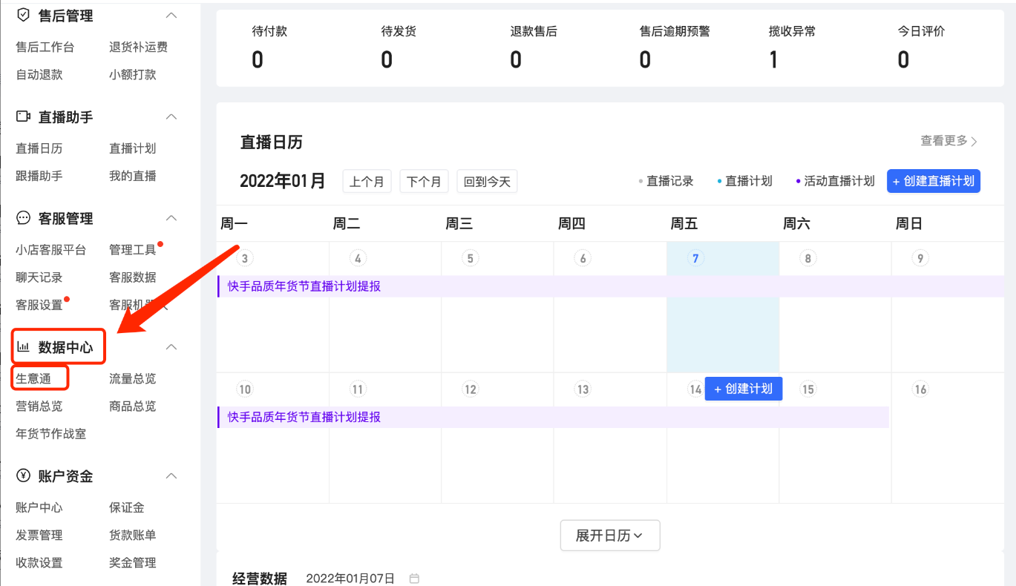
Task: Open 保证金 menu item
Action: (127, 507)
